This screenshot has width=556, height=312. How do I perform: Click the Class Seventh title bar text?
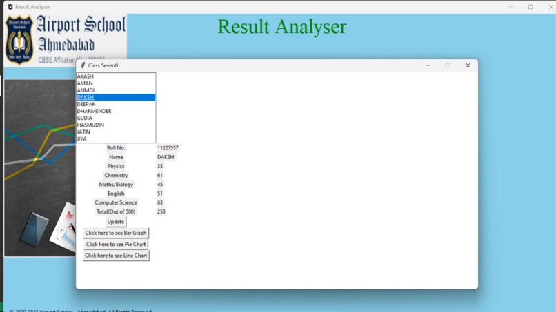104,65
